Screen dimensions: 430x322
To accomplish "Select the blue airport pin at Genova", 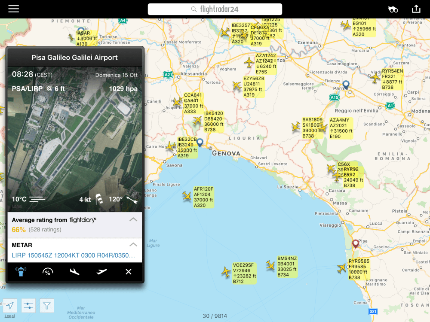I will click(200, 143).
